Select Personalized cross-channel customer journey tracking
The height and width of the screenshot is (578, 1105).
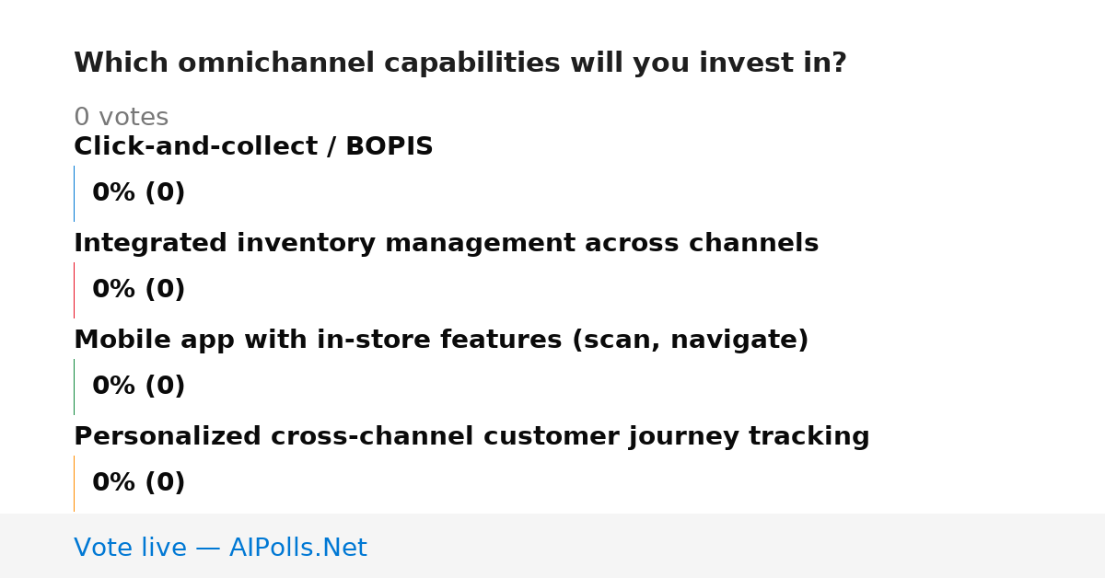pos(471,436)
